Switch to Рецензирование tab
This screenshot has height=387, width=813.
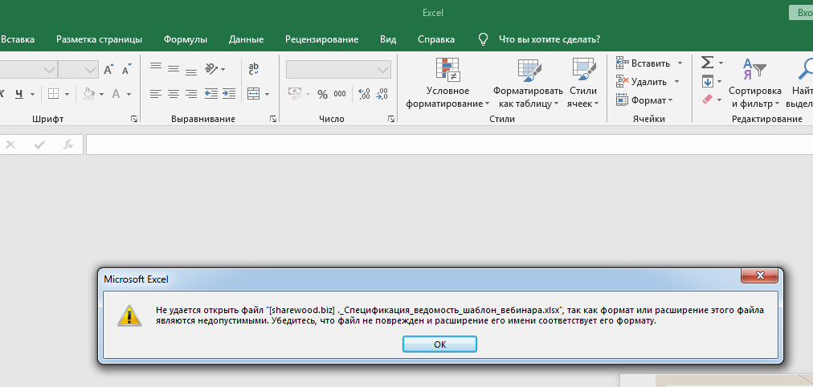click(x=321, y=39)
